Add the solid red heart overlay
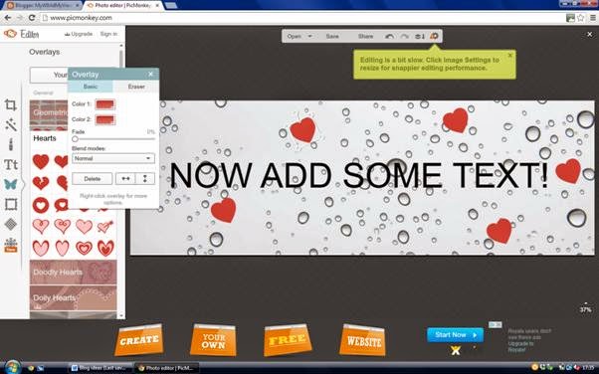Screen dimensions: 599x374 [x=41, y=161]
